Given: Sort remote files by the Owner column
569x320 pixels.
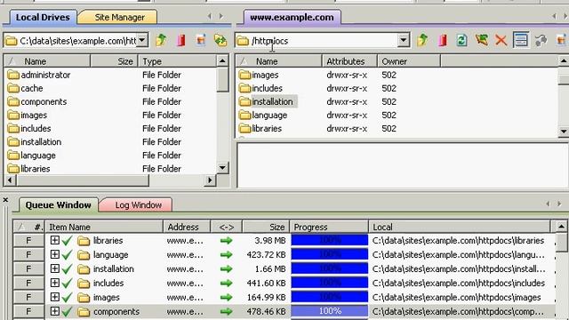Looking at the screenshot, I should 409,61.
